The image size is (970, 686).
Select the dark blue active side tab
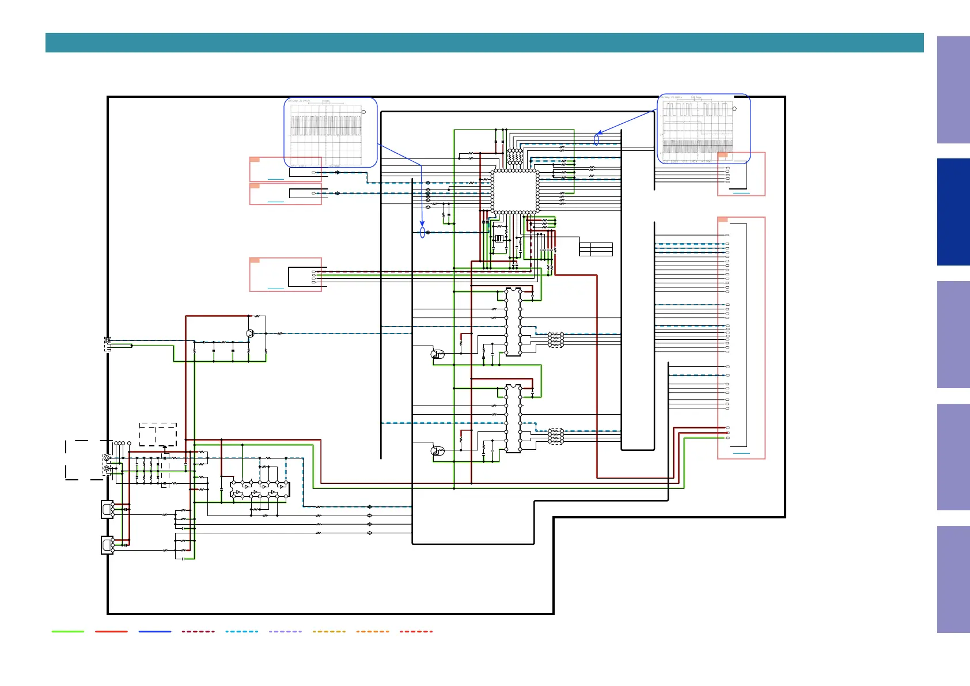[x=953, y=212]
